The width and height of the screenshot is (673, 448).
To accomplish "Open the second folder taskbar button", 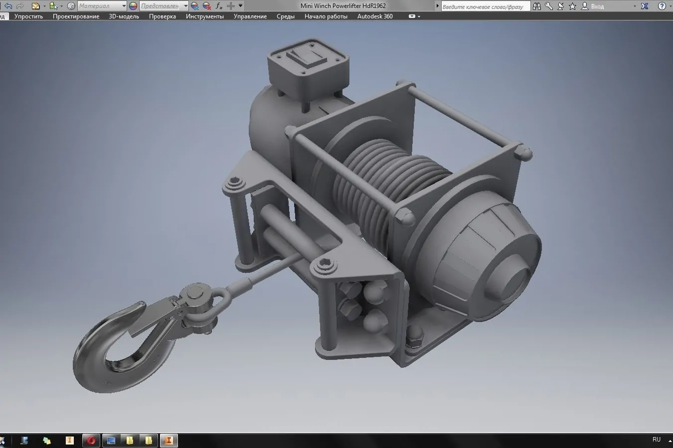I will [x=149, y=441].
